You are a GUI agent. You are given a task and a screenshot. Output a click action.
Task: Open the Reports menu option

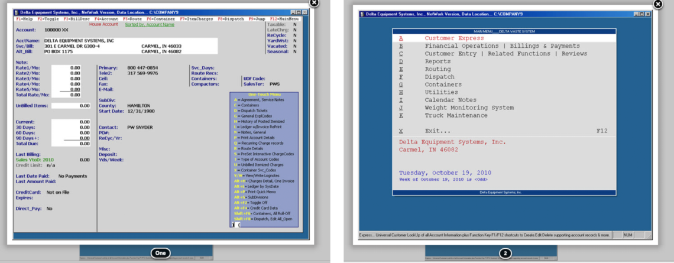[x=438, y=61]
